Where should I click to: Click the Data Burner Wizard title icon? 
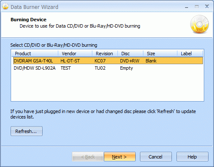click(6, 7)
